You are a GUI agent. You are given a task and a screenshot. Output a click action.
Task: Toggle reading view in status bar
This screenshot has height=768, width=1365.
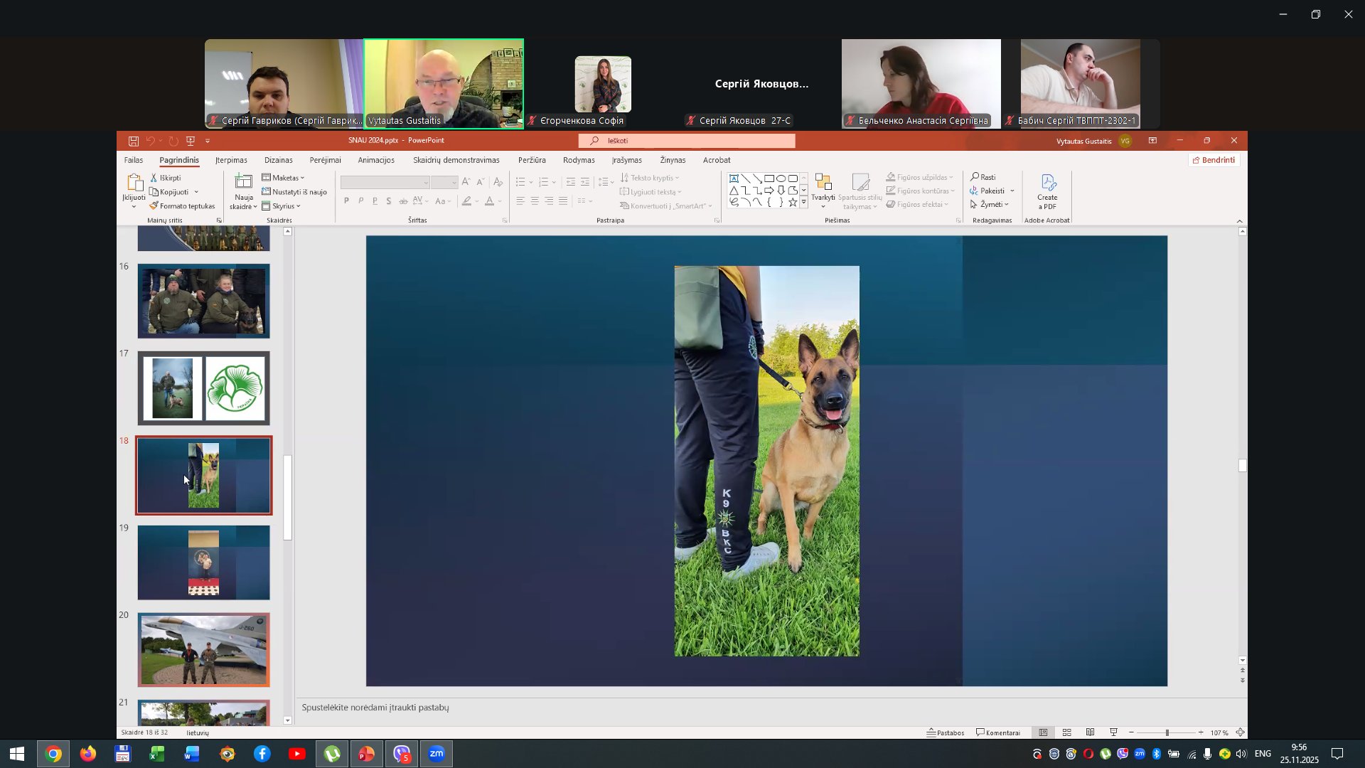[x=1090, y=732]
